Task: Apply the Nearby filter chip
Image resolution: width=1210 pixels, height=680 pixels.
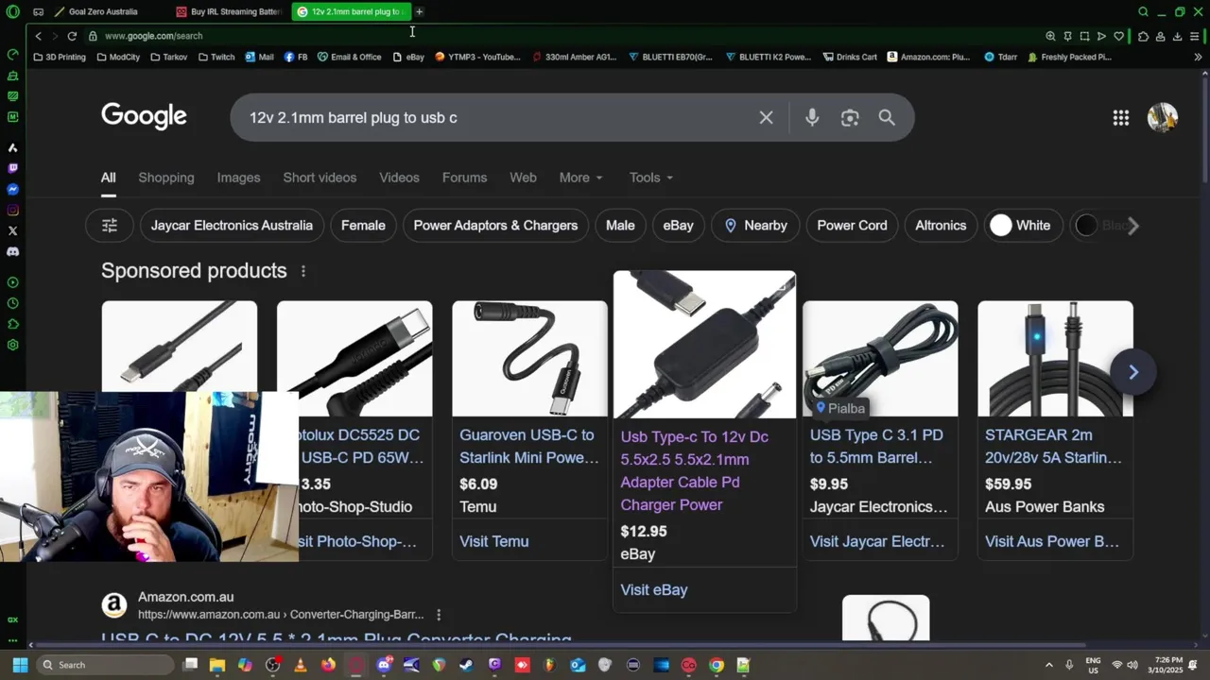Action: (755, 226)
